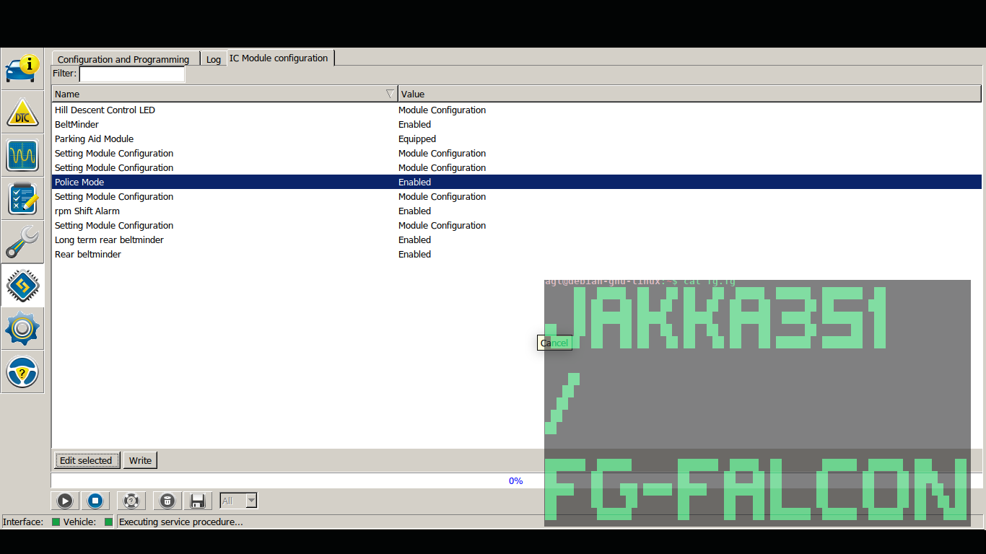
Task: Open the oscilloscope dashboard section
Action: (x=22, y=155)
